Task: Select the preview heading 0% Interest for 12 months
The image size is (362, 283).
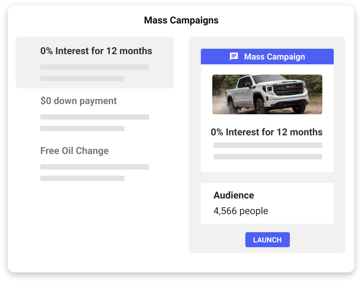Action: [267, 132]
